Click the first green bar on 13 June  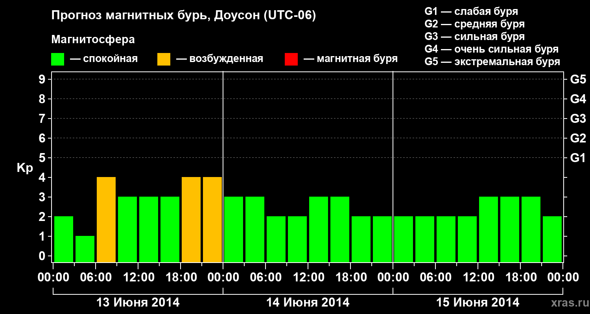(x=64, y=239)
